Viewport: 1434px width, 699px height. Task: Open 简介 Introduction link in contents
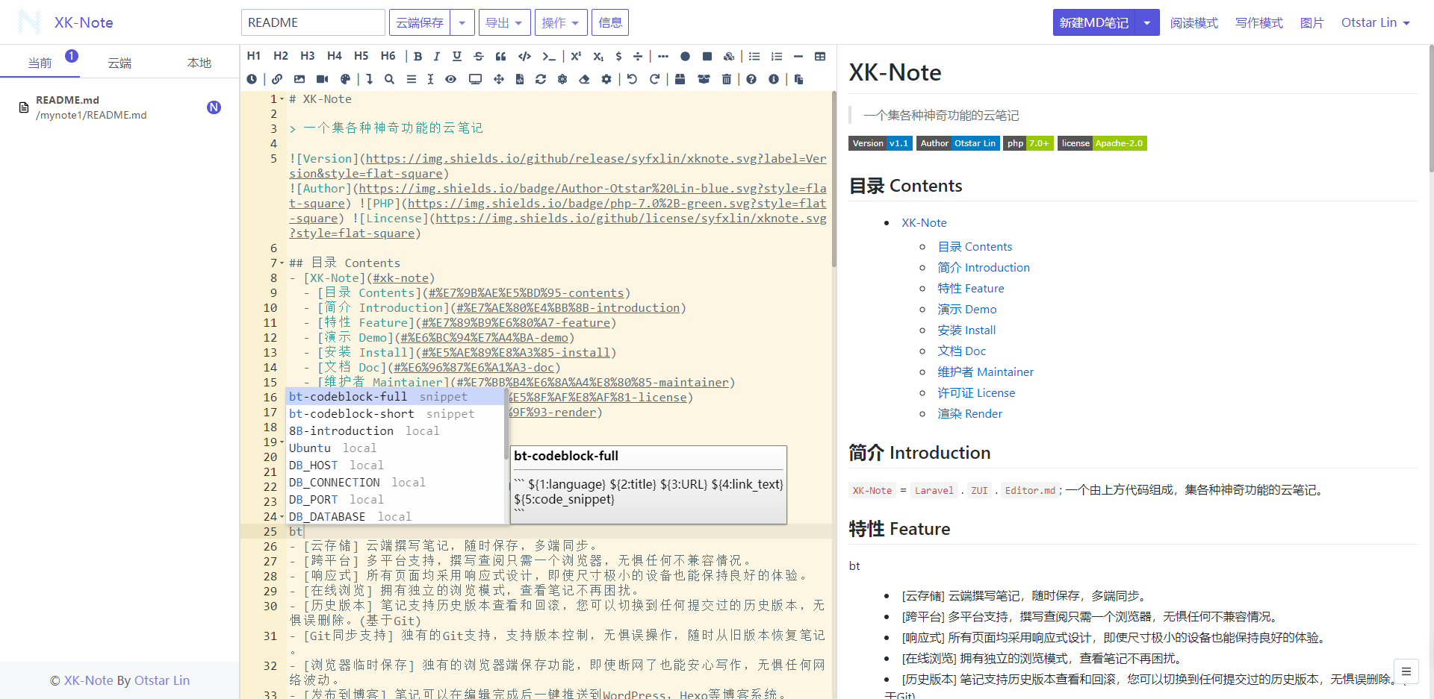click(x=984, y=267)
